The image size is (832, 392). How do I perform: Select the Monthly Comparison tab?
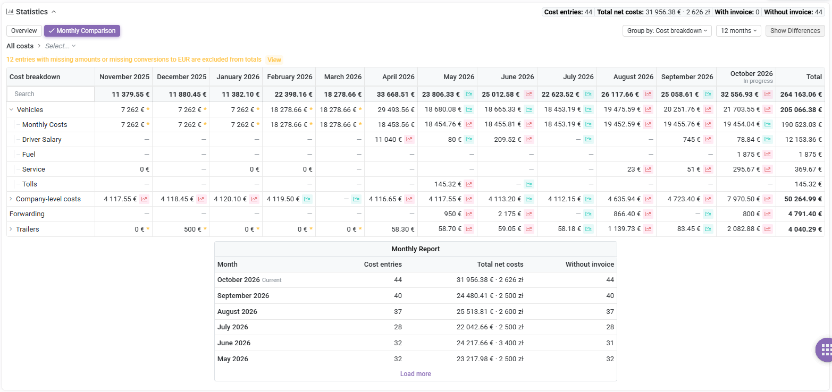(x=82, y=31)
